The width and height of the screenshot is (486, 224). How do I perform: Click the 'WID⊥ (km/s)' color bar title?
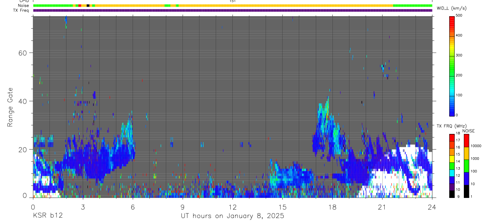452,8
